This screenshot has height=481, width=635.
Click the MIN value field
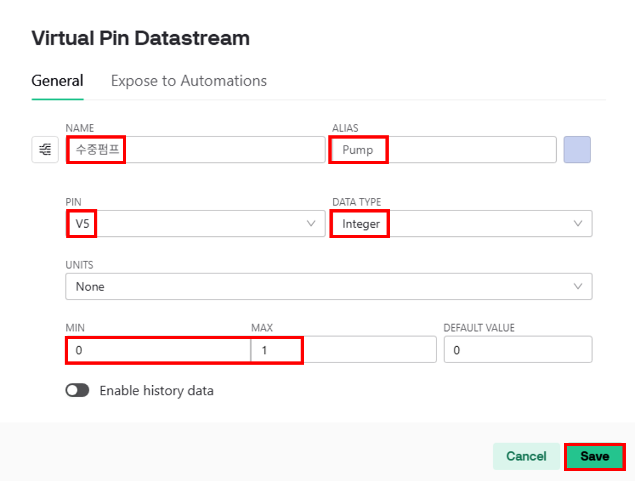click(x=158, y=350)
